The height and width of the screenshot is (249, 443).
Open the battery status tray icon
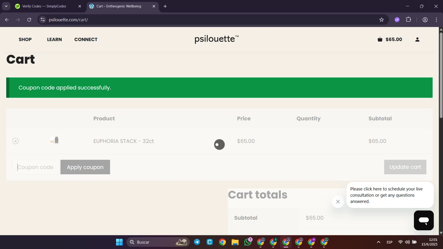point(414,242)
